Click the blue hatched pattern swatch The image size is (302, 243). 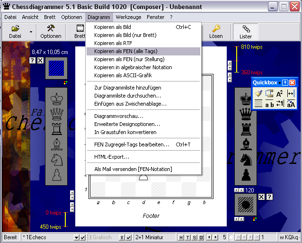pos(56,68)
